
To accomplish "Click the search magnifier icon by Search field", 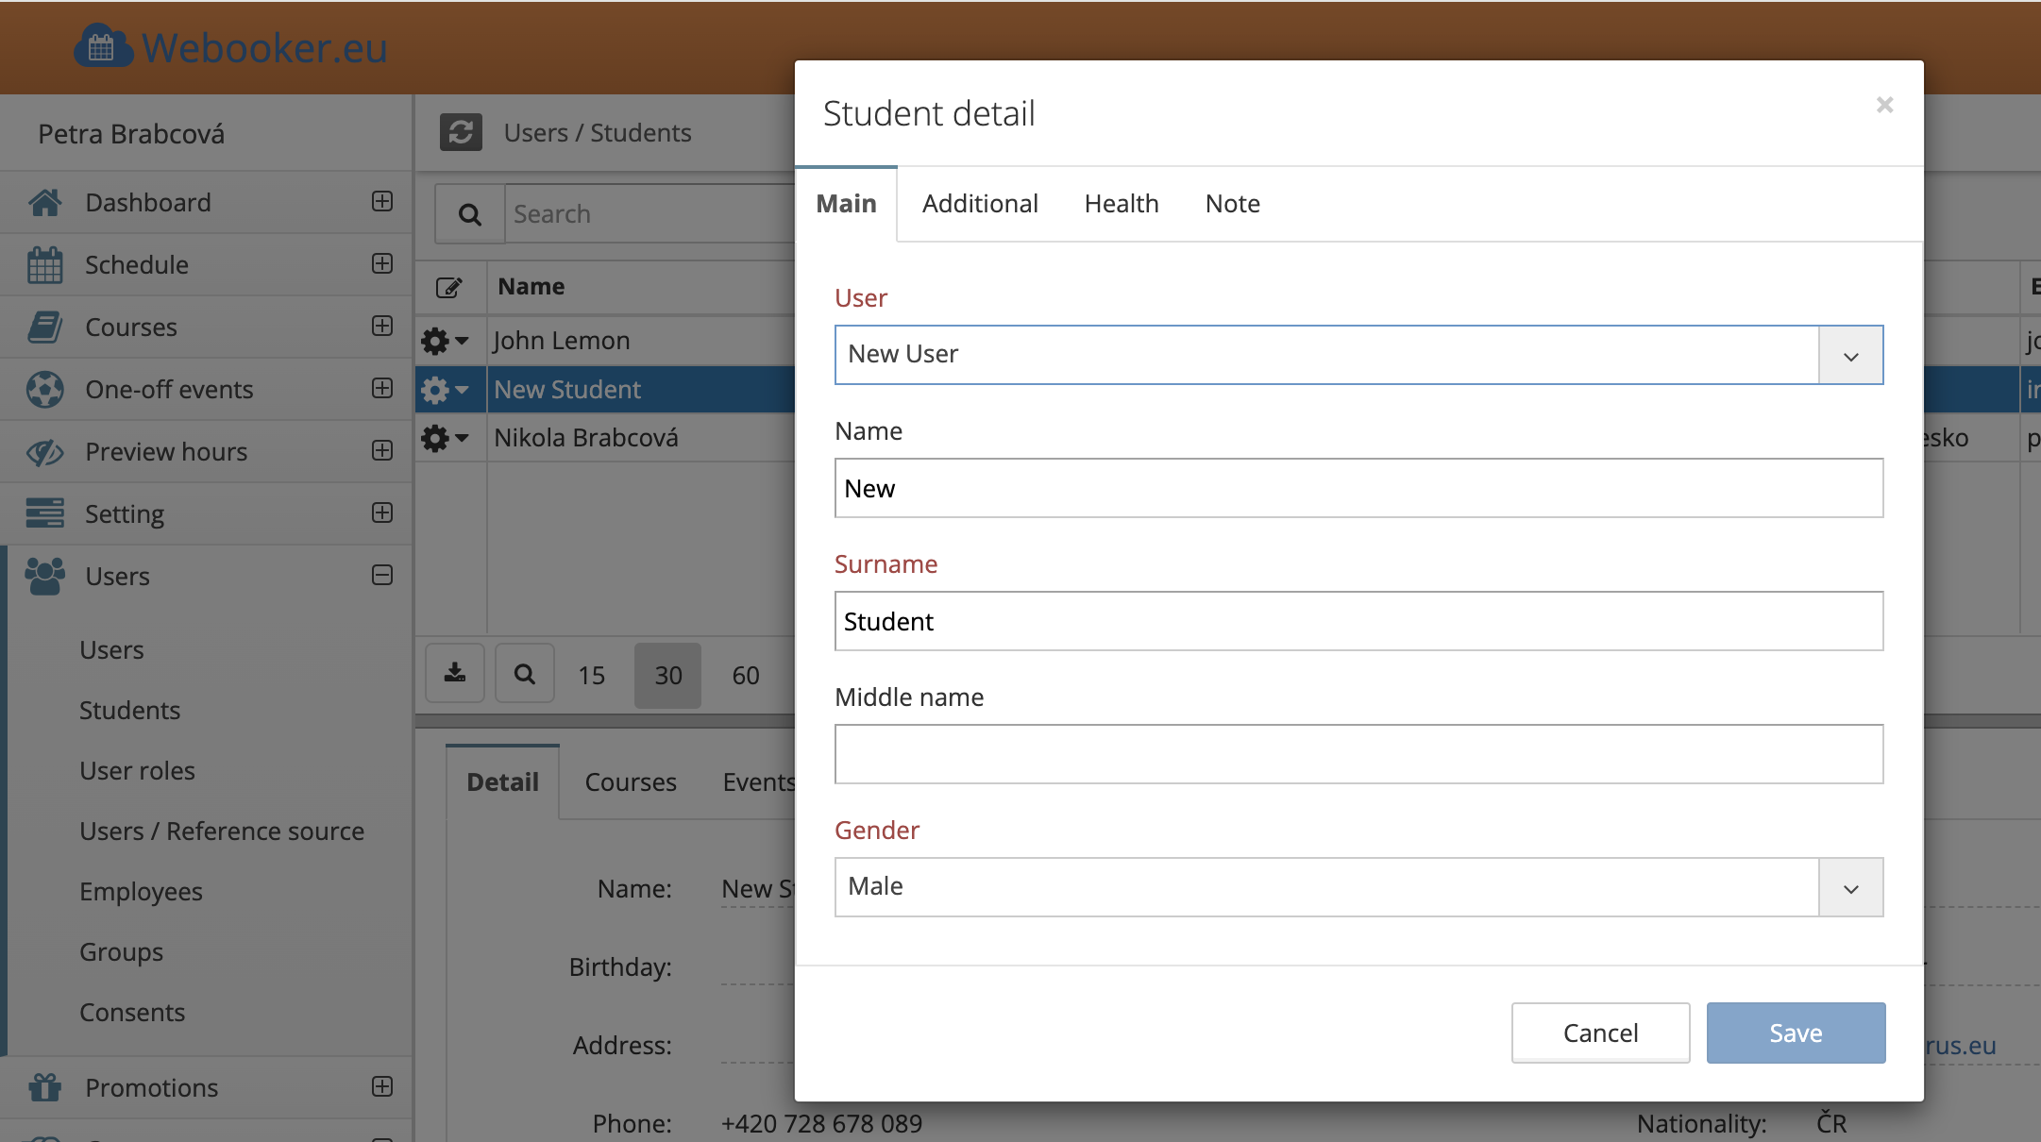I will (x=469, y=214).
